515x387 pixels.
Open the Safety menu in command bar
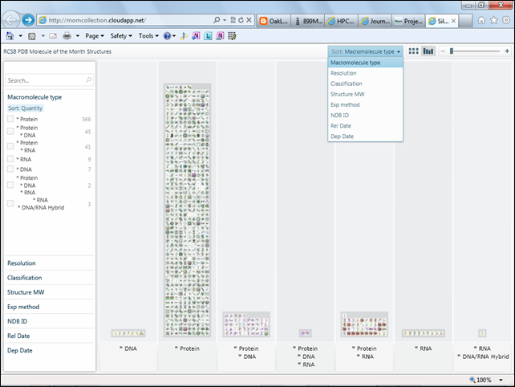tap(120, 36)
